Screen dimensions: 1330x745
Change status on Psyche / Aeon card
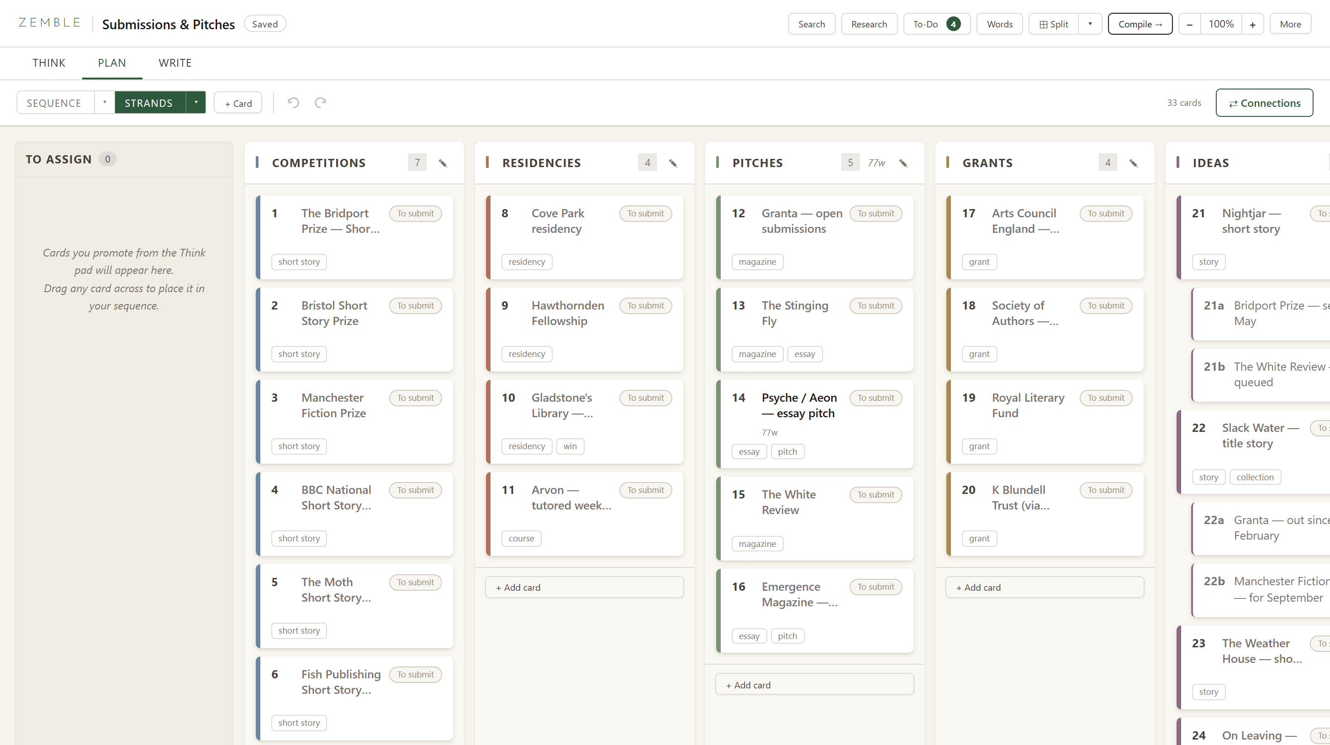[876, 398]
